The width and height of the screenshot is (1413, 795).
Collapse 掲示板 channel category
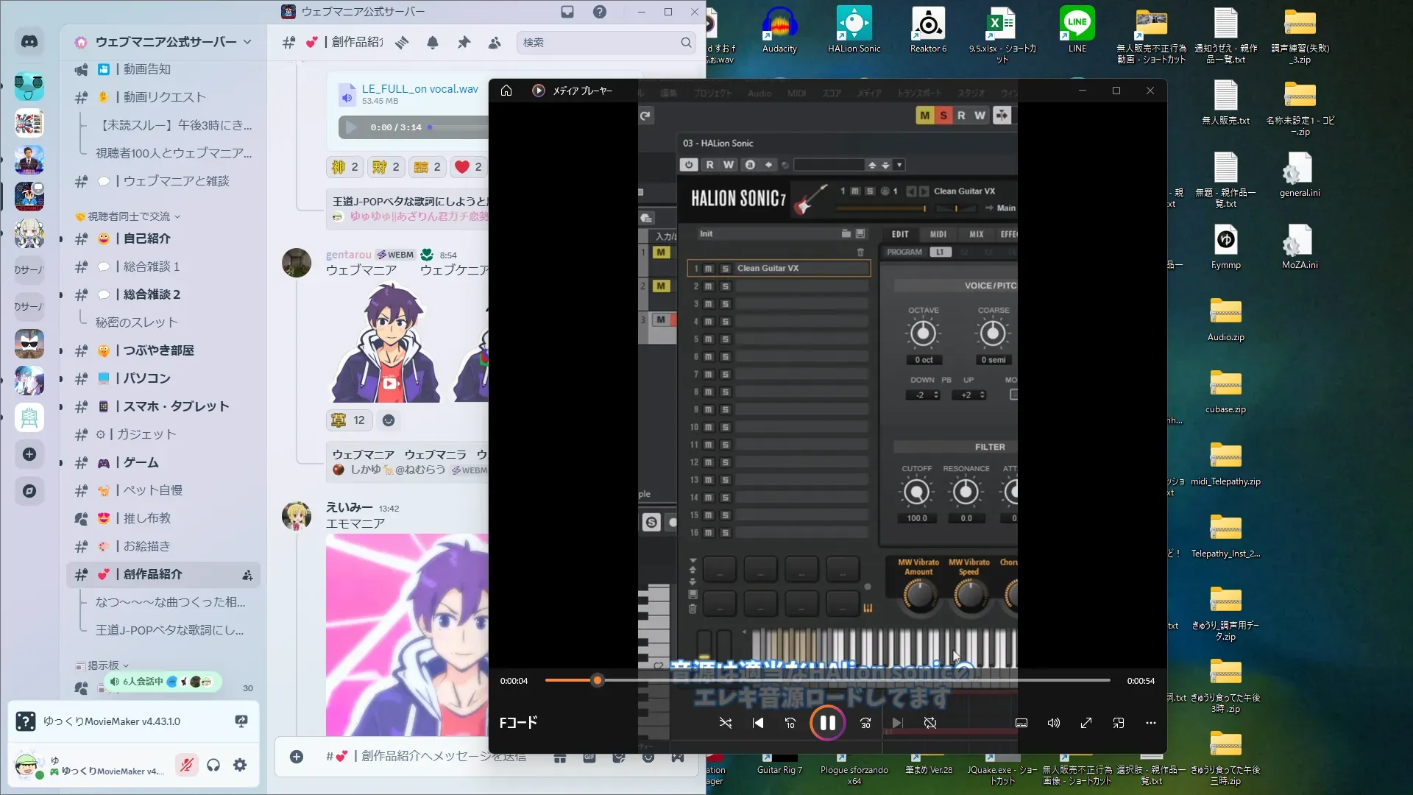(x=103, y=665)
